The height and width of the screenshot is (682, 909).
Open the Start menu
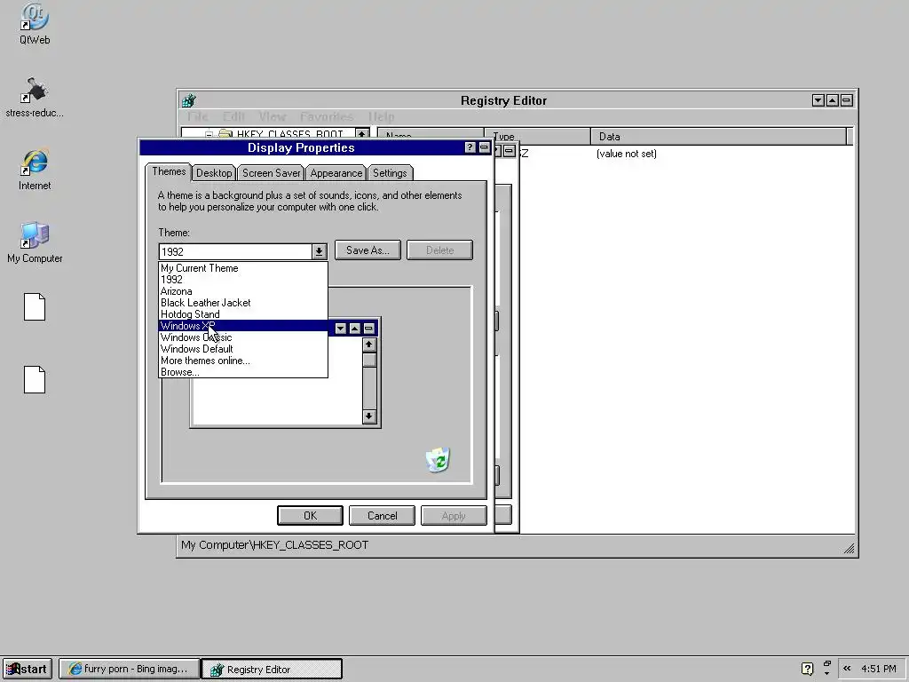[x=28, y=669]
